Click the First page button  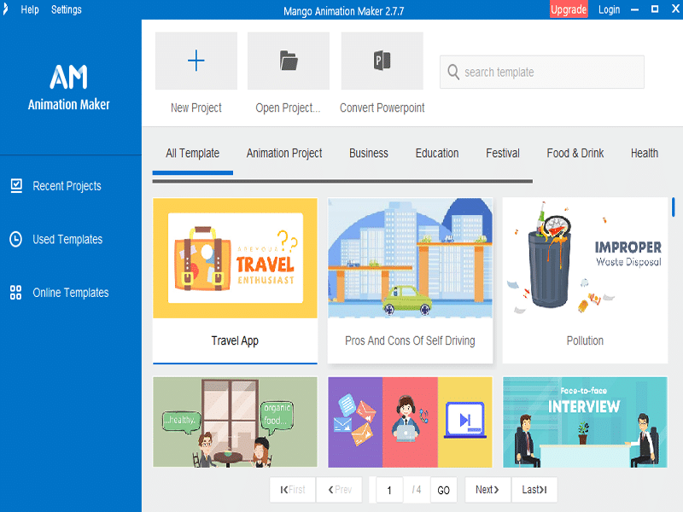pos(293,490)
